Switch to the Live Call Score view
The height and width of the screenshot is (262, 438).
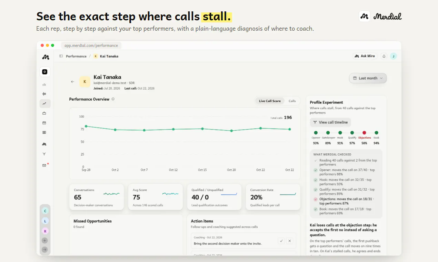(x=270, y=101)
